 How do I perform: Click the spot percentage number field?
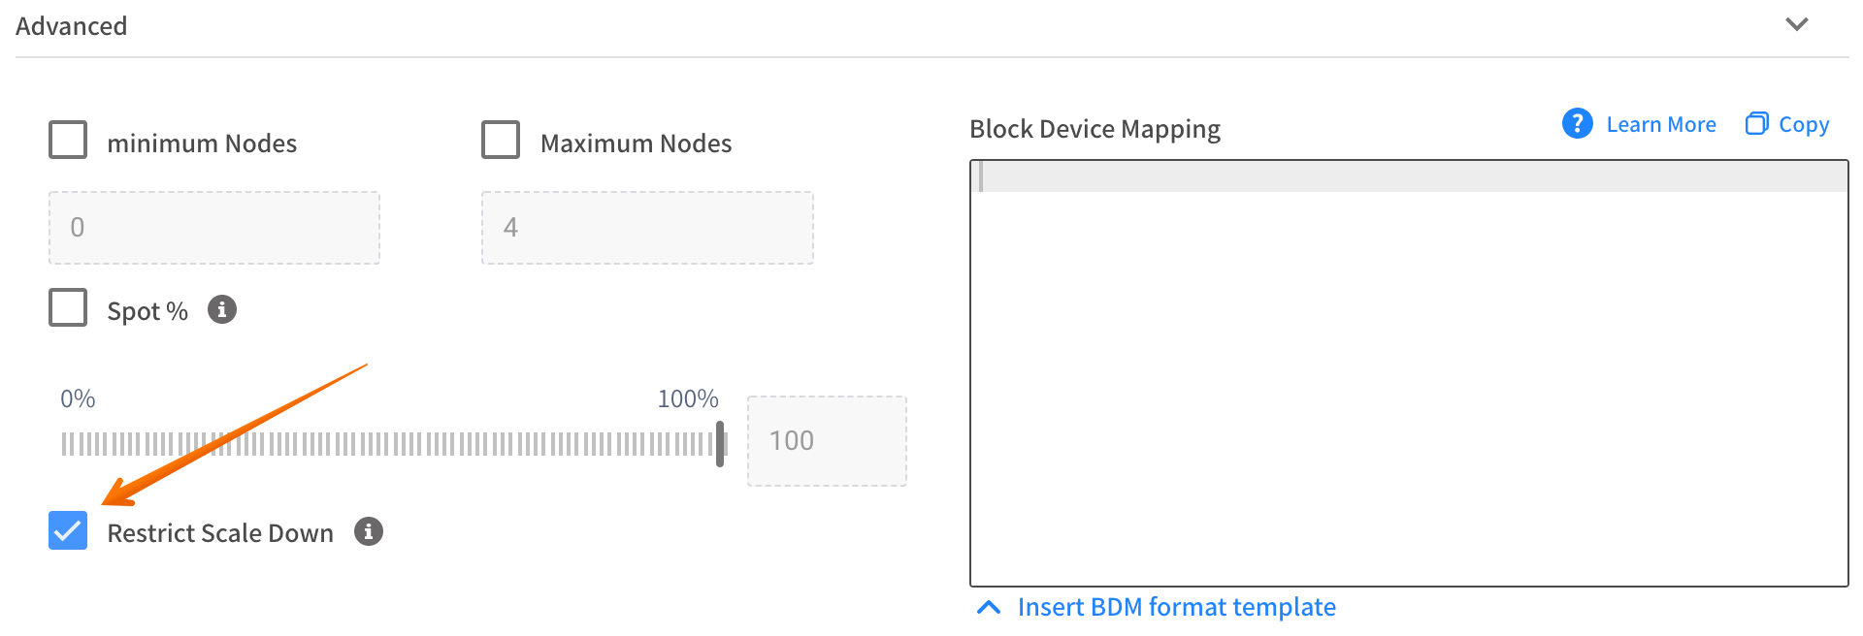pyautogui.click(x=827, y=441)
